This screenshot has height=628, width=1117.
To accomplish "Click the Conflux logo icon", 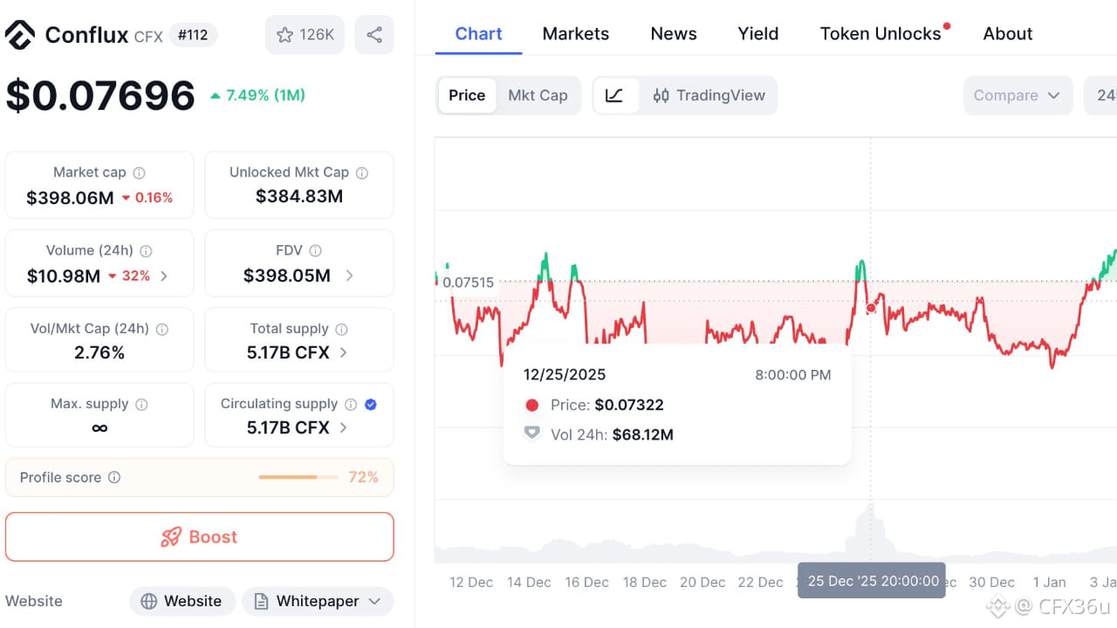I will tap(20, 35).
